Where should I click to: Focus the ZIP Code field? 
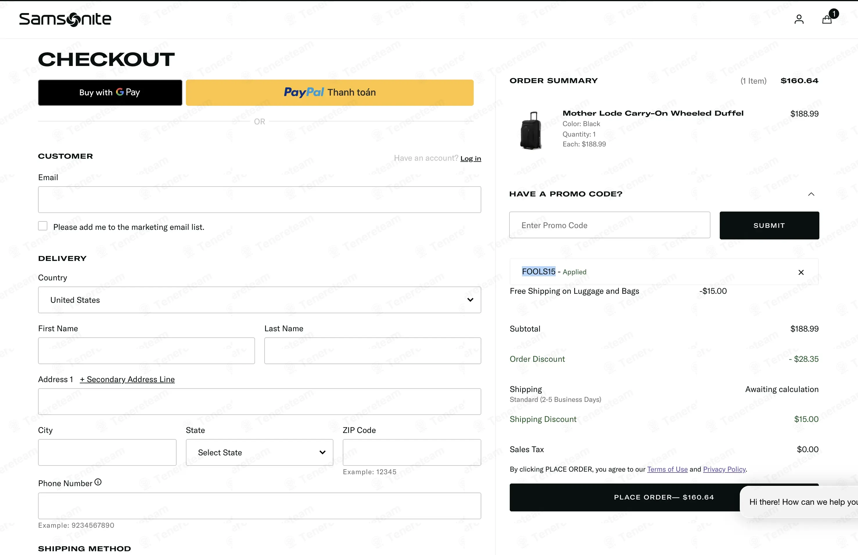coord(412,452)
